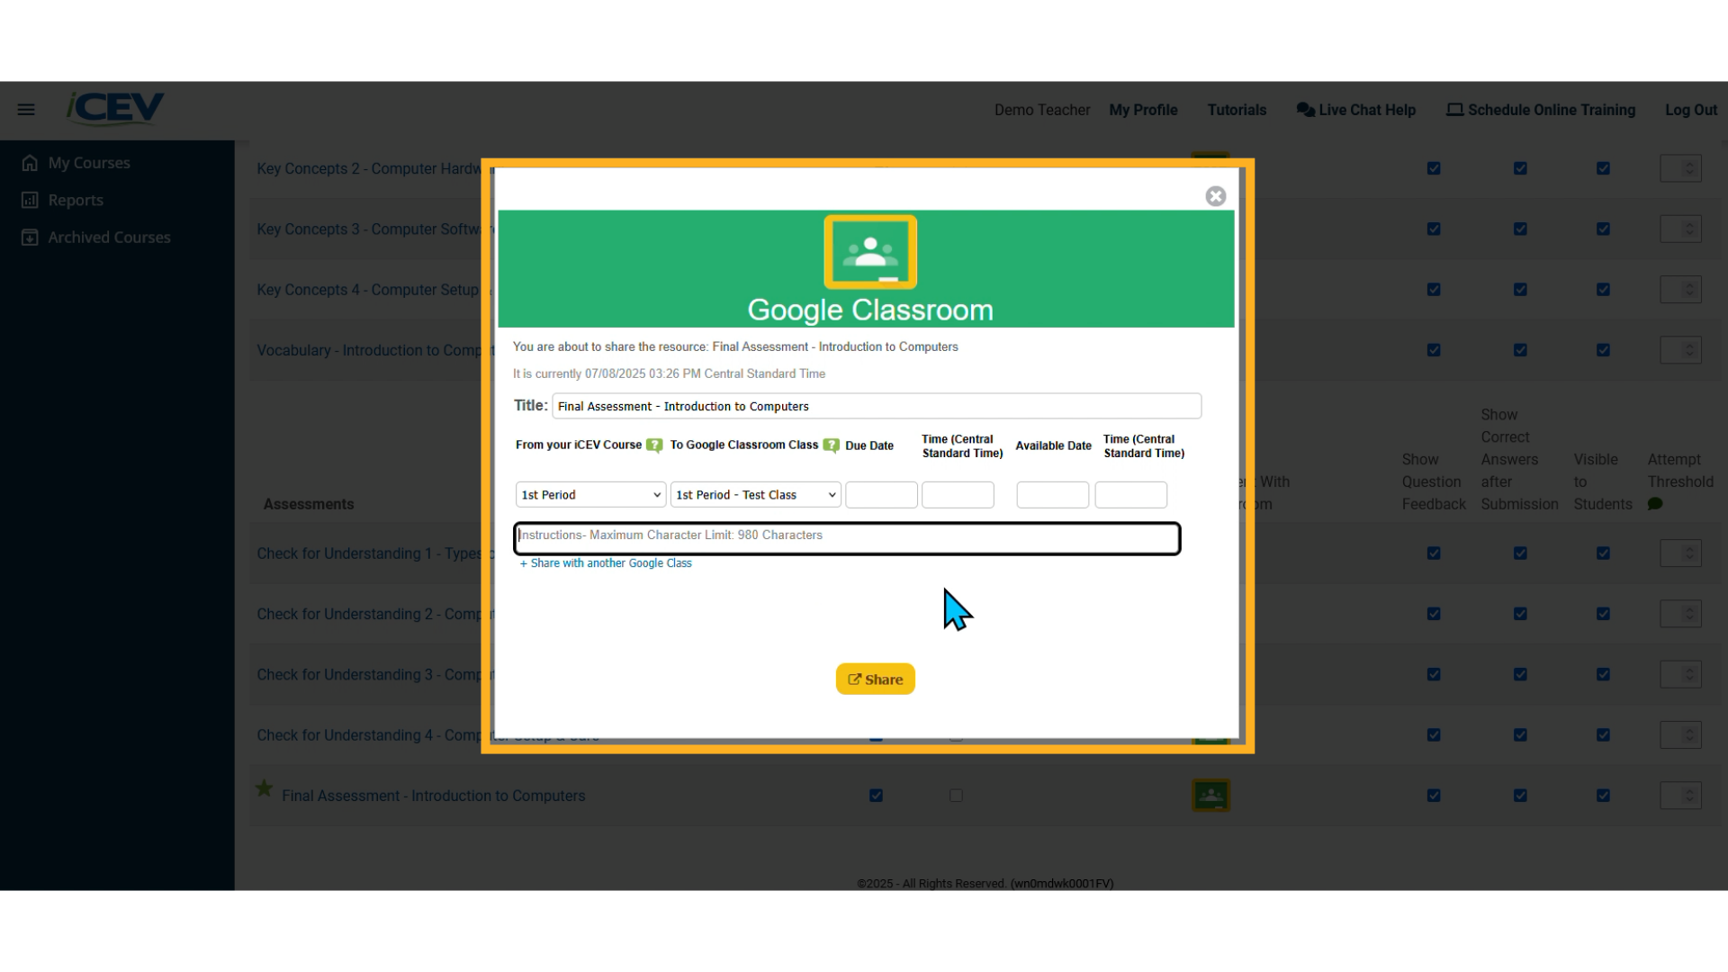Image resolution: width=1728 pixels, height=972 pixels.
Task: Click the Google Classroom icon on the Final Assessment row
Action: (1210, 796)
